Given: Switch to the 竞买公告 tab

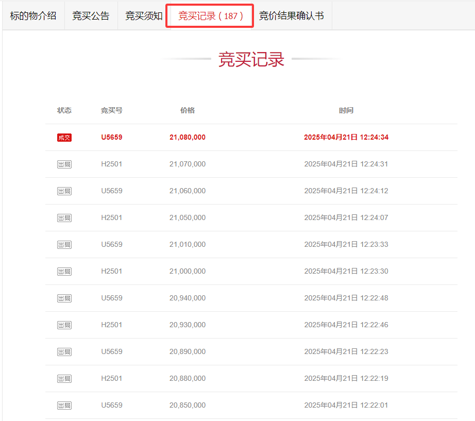Looking at the screenshot, I should point(91,15).
